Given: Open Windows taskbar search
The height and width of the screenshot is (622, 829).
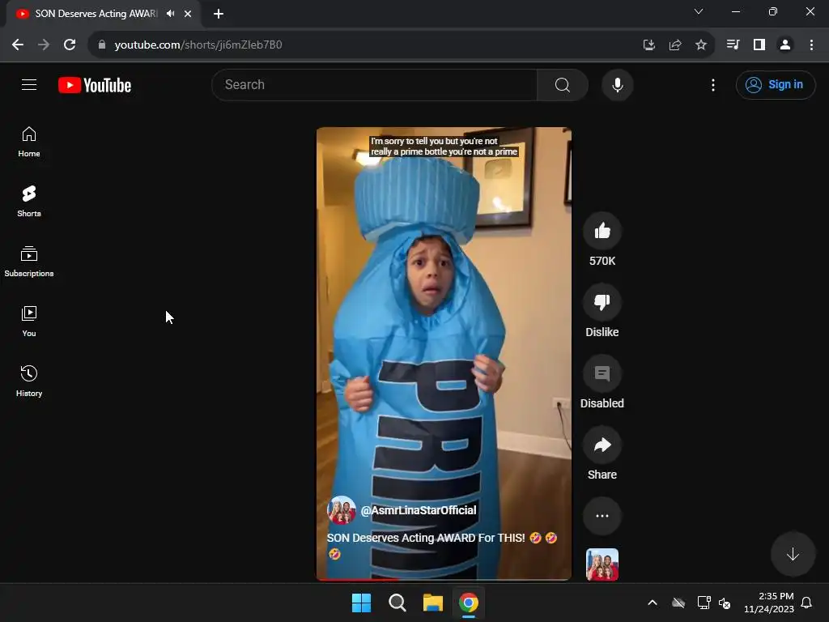Looking at the screenshot, I should point(397,603).
